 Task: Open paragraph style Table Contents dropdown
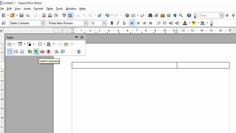tap(43, 23)
